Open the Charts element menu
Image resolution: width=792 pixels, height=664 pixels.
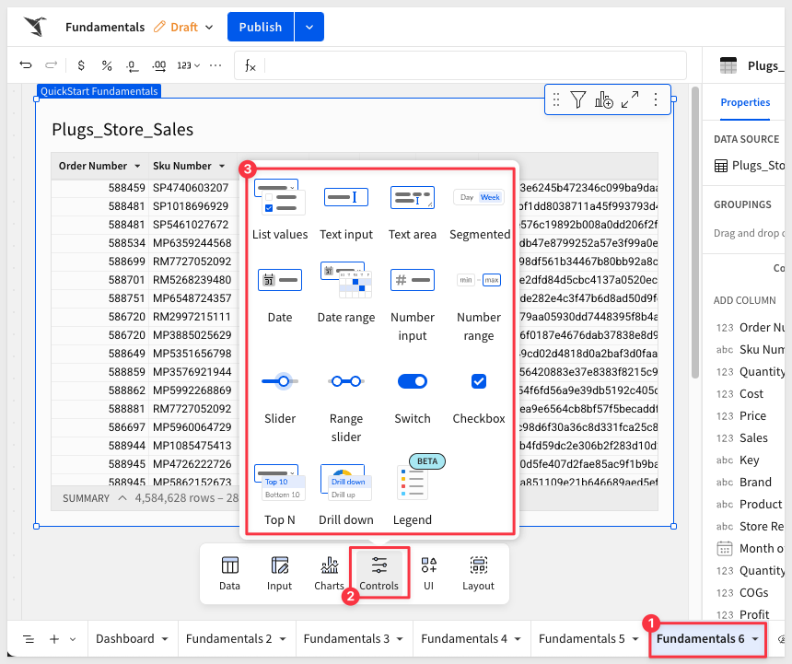(x=329, y=573)
